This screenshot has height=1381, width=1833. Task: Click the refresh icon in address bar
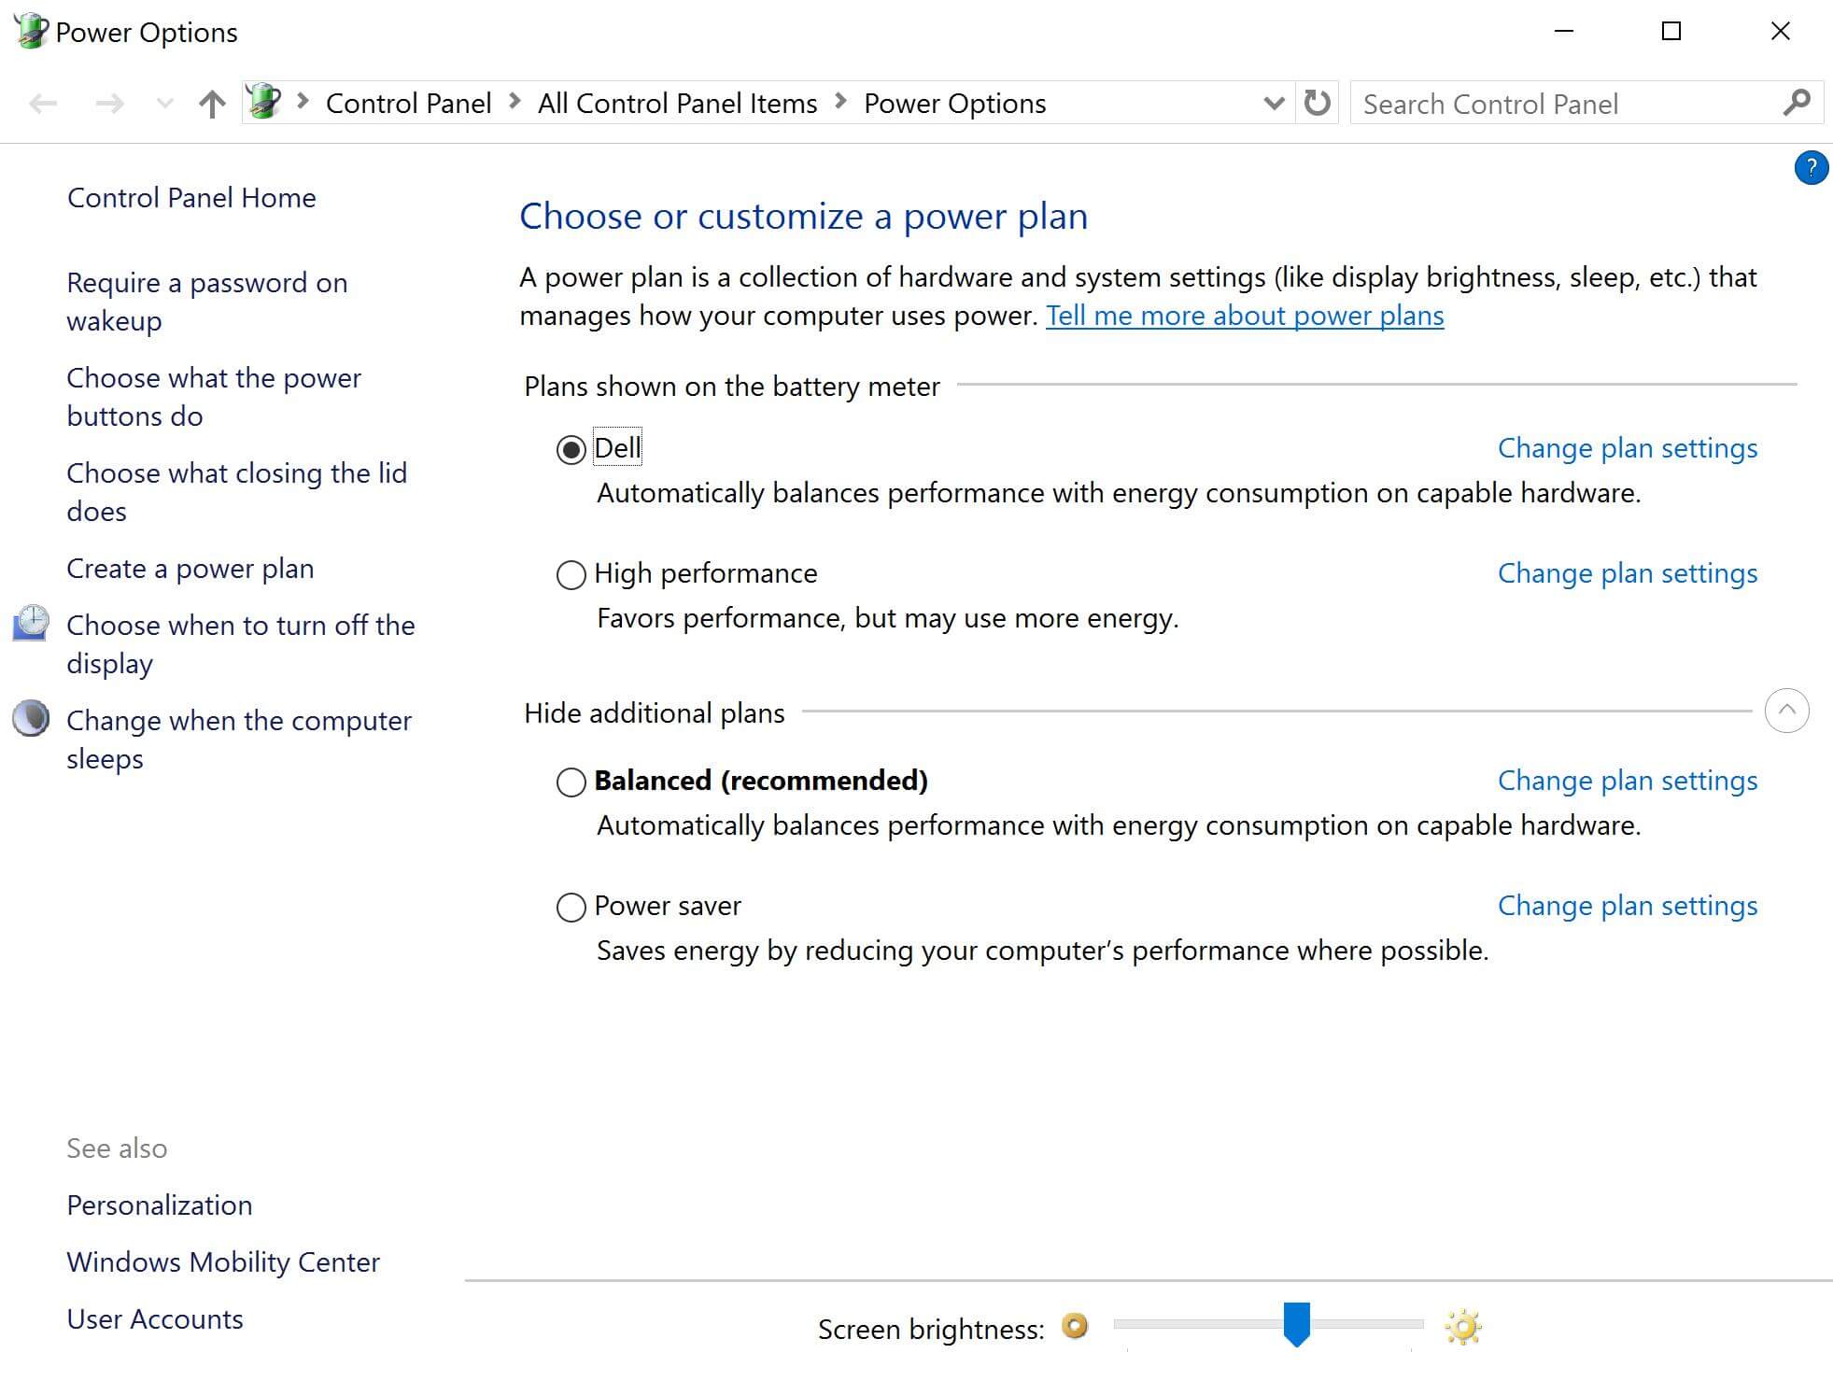point(1317,103)
